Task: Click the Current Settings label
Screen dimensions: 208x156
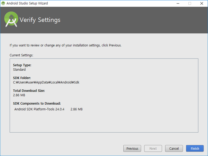Action: coord(21,55)
